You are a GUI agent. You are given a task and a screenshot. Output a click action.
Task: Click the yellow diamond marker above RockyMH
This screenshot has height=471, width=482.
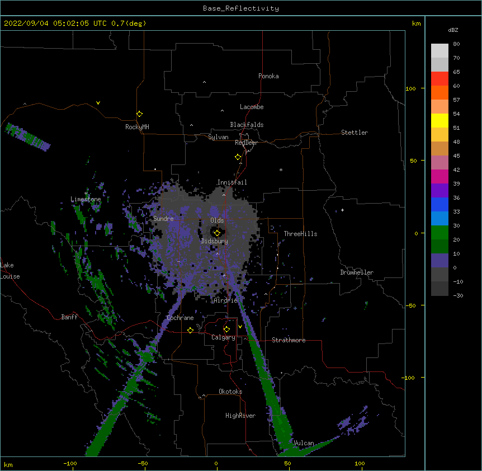[x=139, y=114]
